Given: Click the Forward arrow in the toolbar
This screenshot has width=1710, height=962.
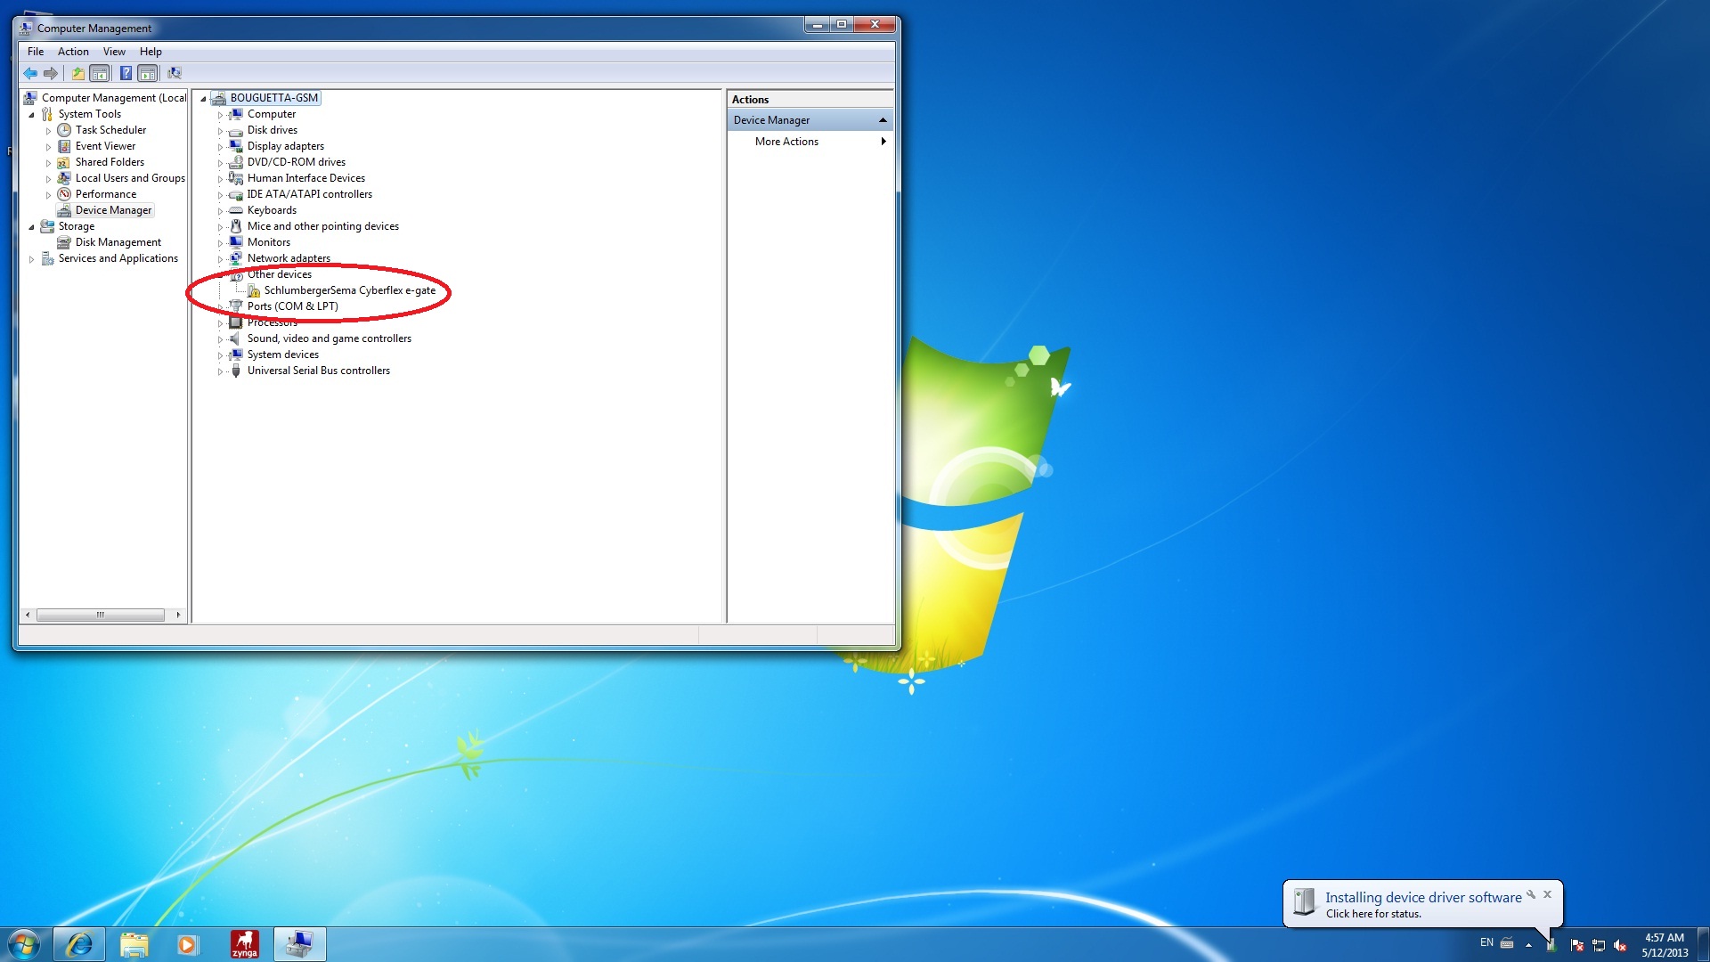Looking at the screenshot, I should (51, 73).
